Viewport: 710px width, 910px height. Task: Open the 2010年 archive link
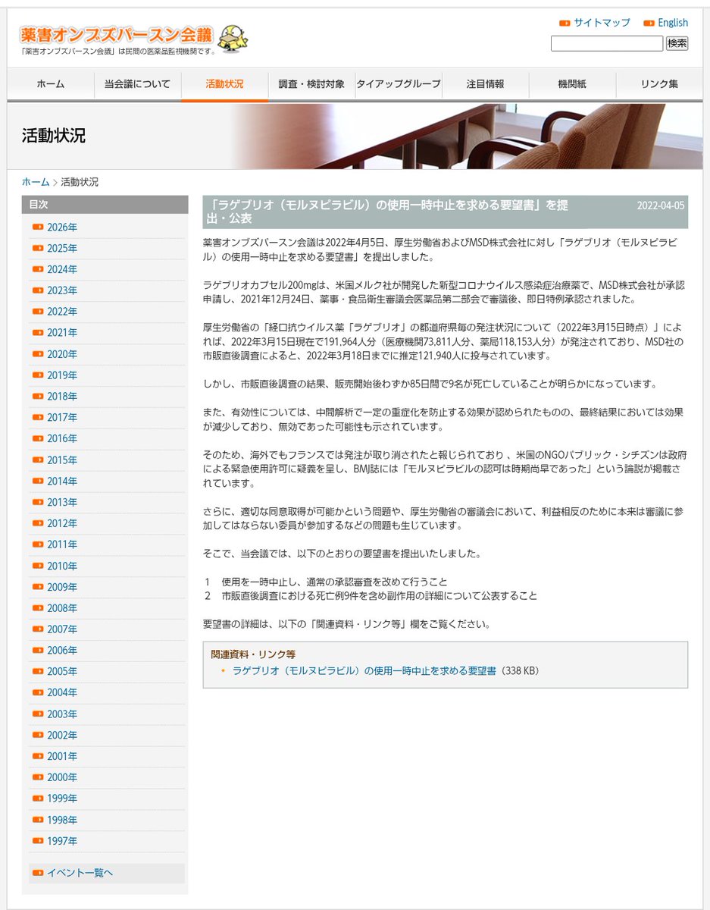pyautogui.click(x=62, y=566)
